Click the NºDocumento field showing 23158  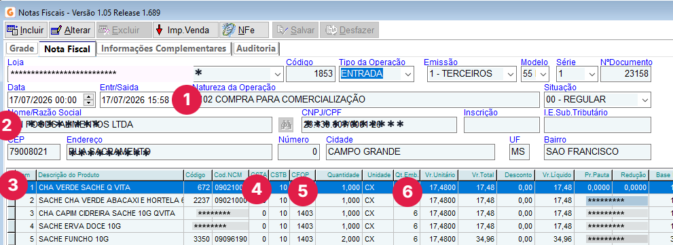click(x=625, y=74)
